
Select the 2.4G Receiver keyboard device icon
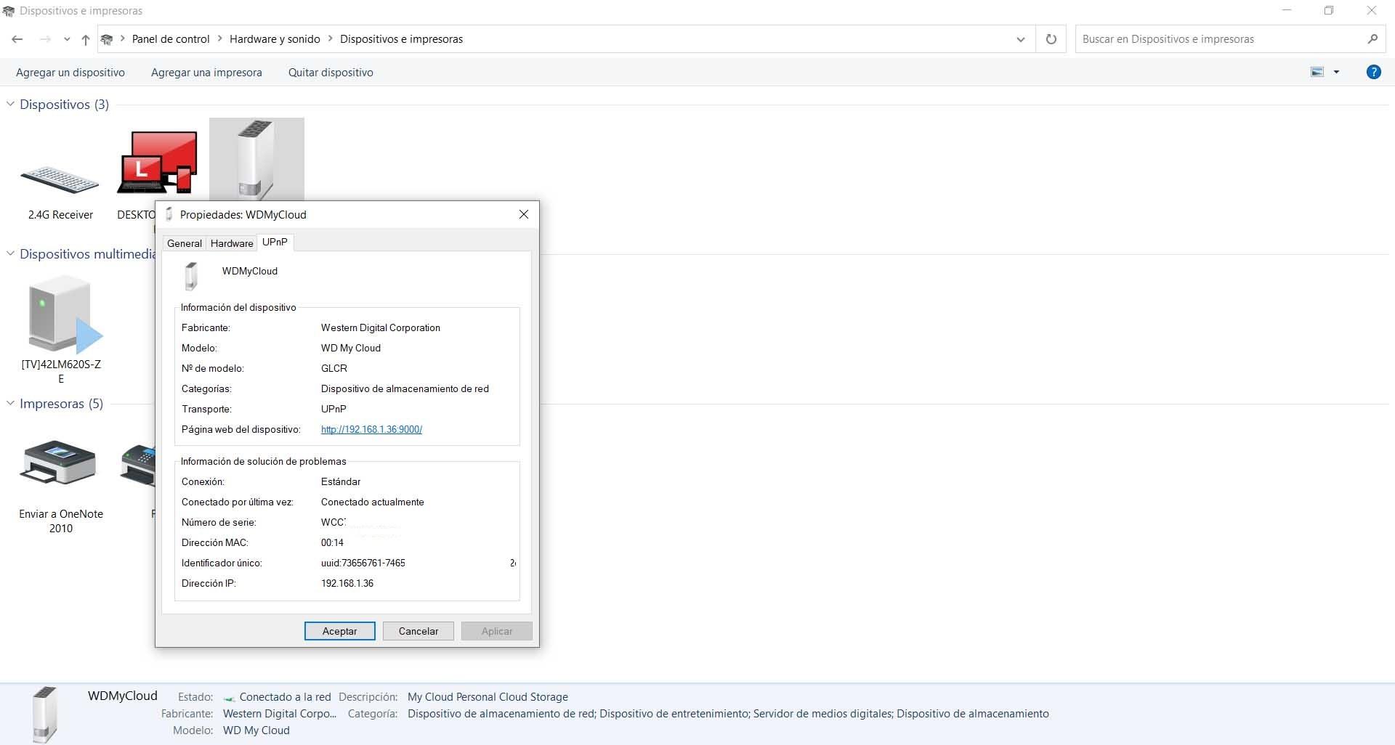[60, 179]
